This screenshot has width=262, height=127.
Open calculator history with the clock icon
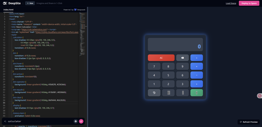coord(154,93)
